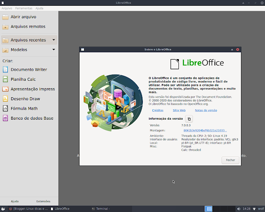
Task: Expand the Arquivos recentes dropdown arrow
Action: [53, 40]
